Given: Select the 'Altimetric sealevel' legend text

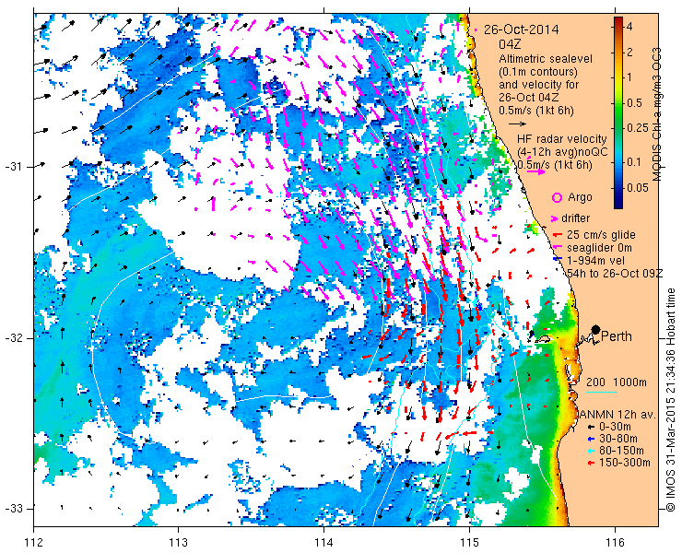Looking at the screenshot, I should coord(546,58).
